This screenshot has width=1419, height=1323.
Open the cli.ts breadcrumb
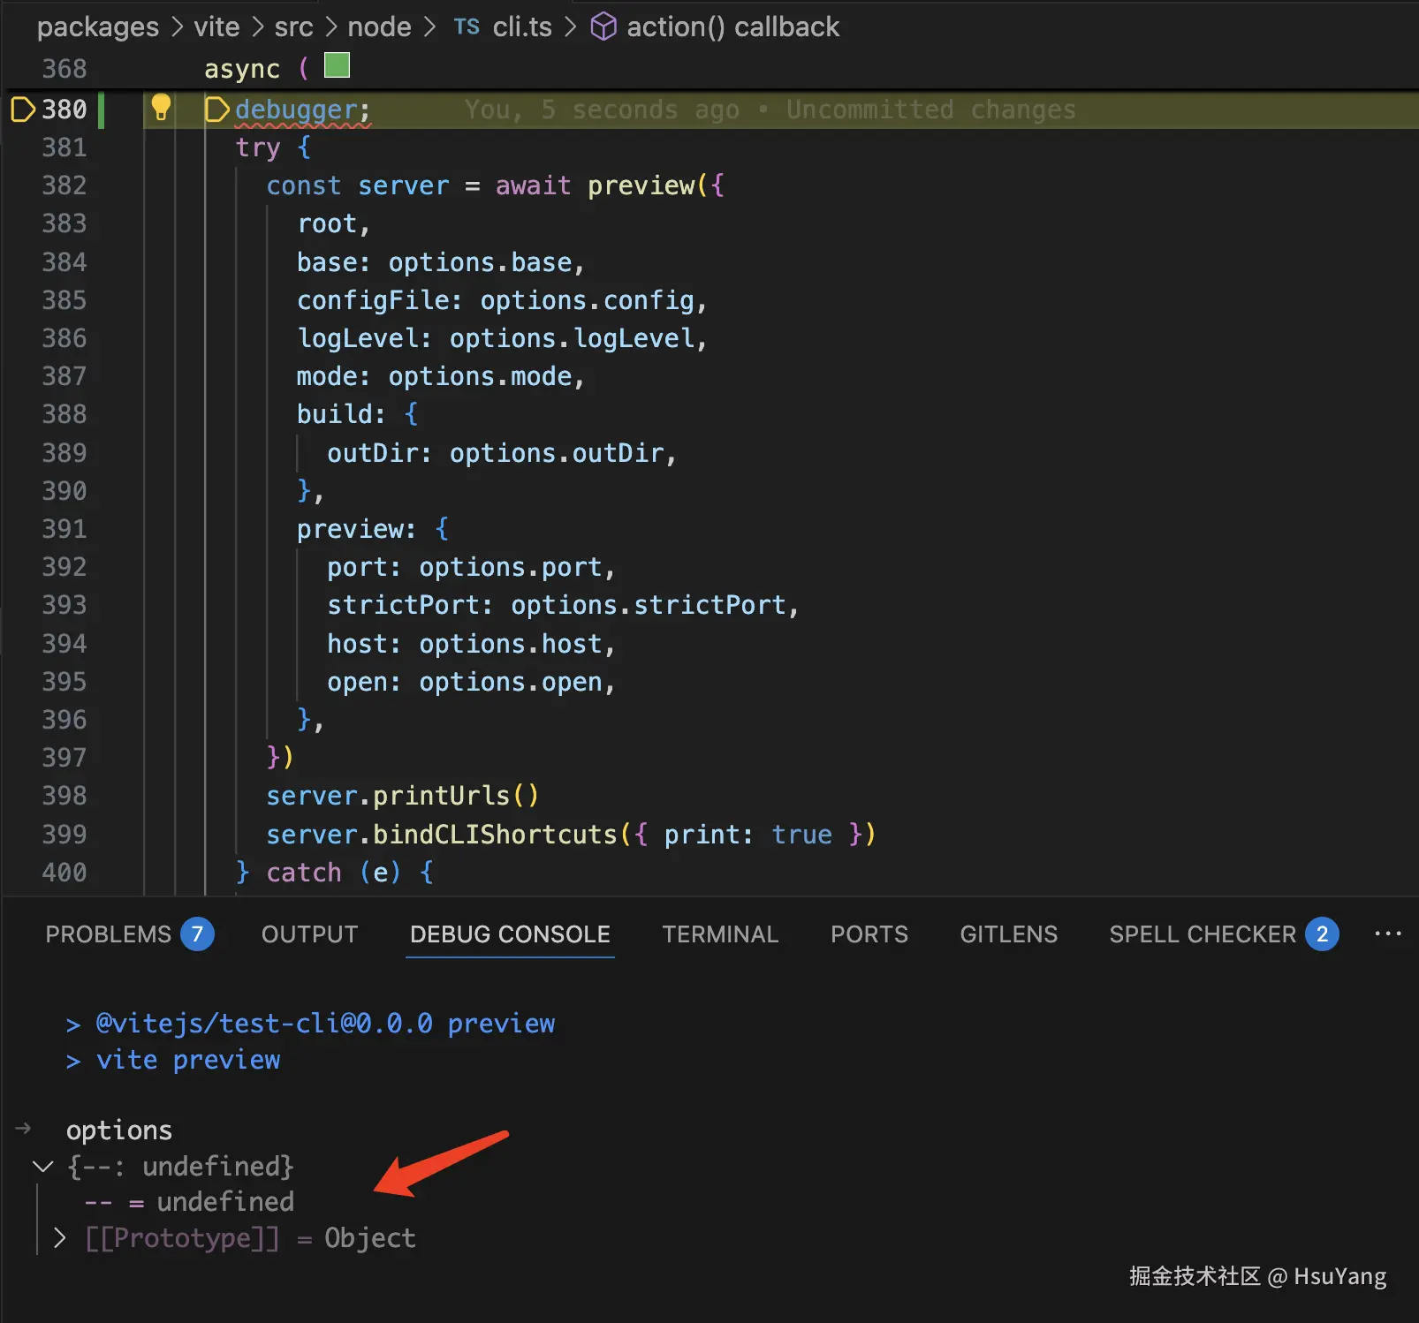point(522,27)
